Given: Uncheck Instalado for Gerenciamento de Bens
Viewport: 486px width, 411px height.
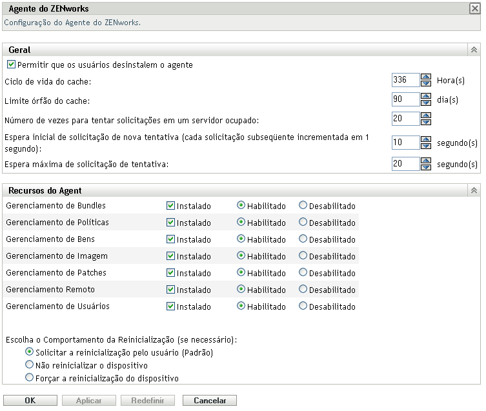Looking at the screenshot, I should coord(170,239).
